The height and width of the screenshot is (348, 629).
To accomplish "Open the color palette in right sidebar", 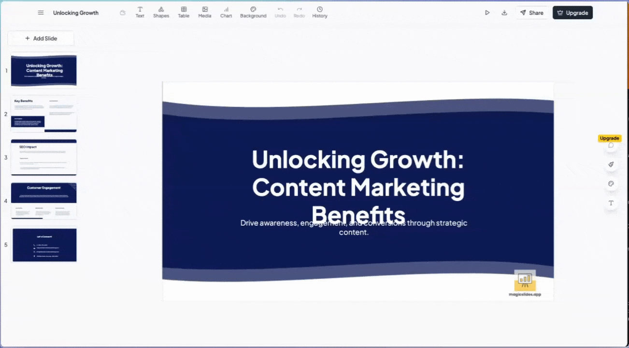I will [611, 184].
